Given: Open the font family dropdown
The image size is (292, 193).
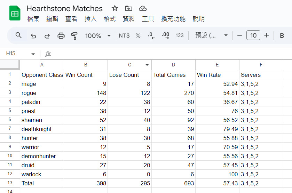Looking at the screenshot, I should point(212,35).
